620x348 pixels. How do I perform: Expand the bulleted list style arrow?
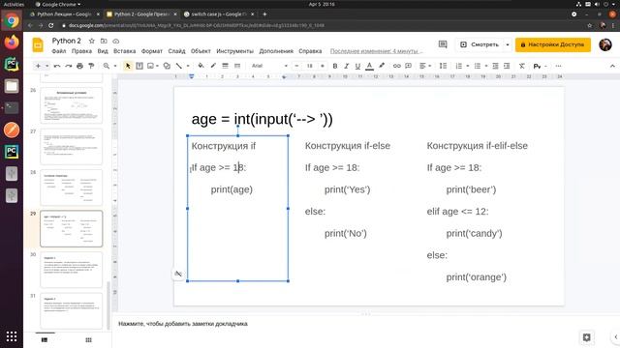[x=486, y=66]
